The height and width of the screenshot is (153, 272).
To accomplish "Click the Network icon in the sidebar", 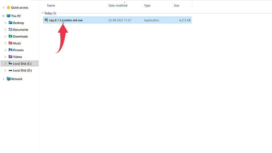I will pos(8,79).
